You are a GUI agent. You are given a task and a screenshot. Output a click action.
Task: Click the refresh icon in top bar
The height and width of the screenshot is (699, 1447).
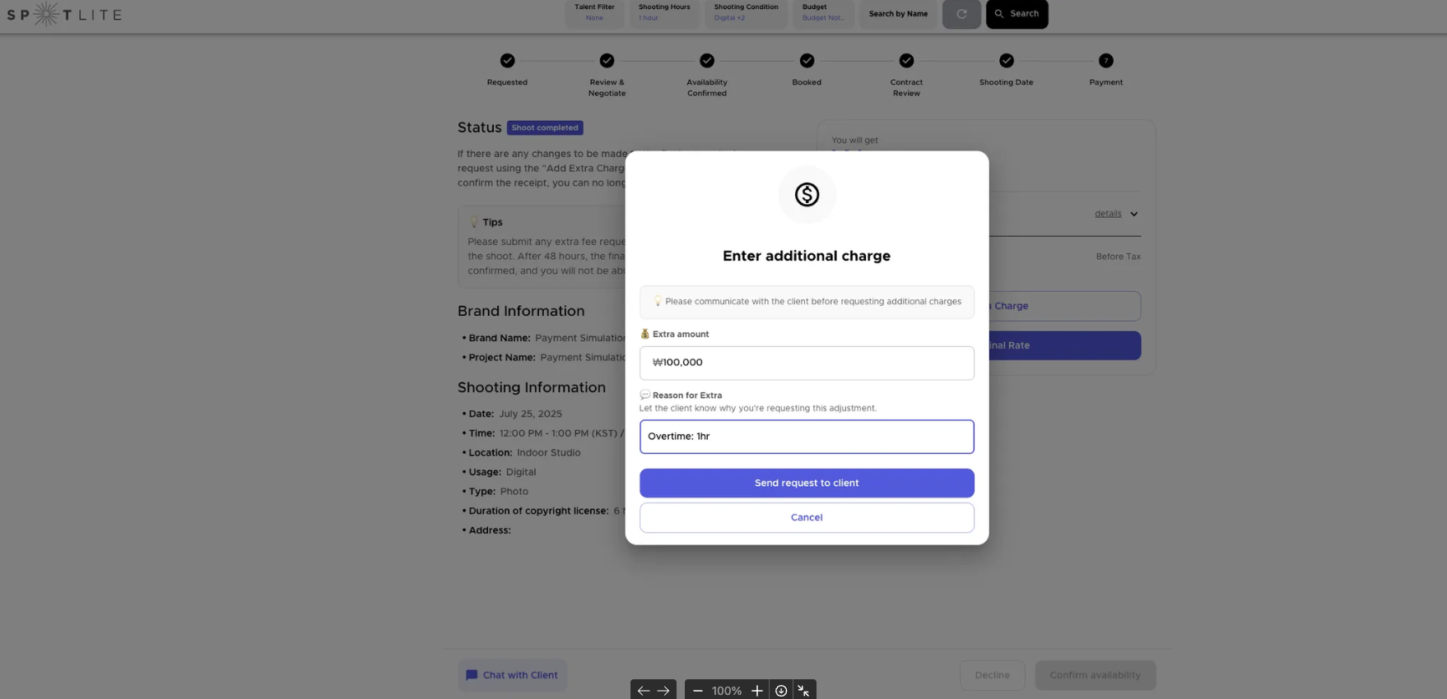pyautogui.click(x=961, y=14)
